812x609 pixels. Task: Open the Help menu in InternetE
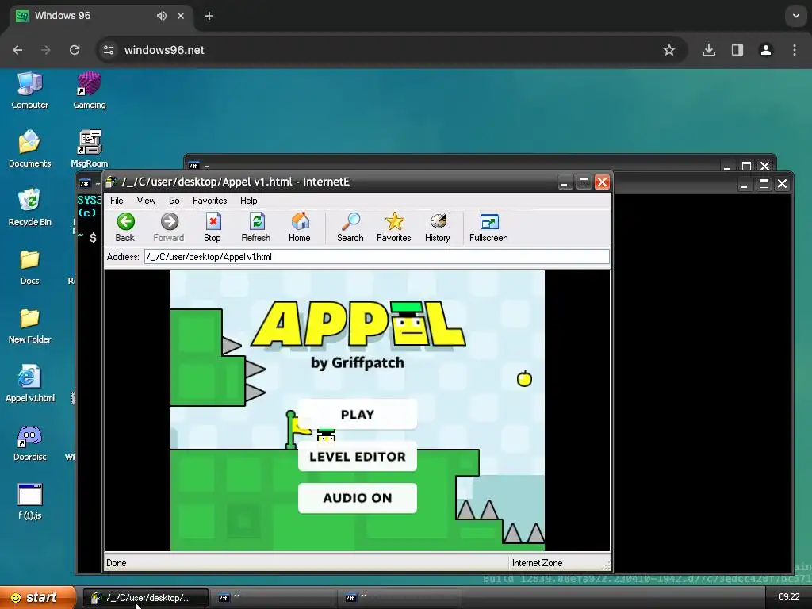(248, 201)
